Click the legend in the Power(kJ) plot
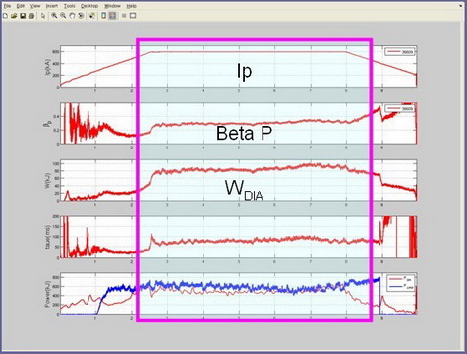The height and width of the screenshot is (354, 467). 401,283
